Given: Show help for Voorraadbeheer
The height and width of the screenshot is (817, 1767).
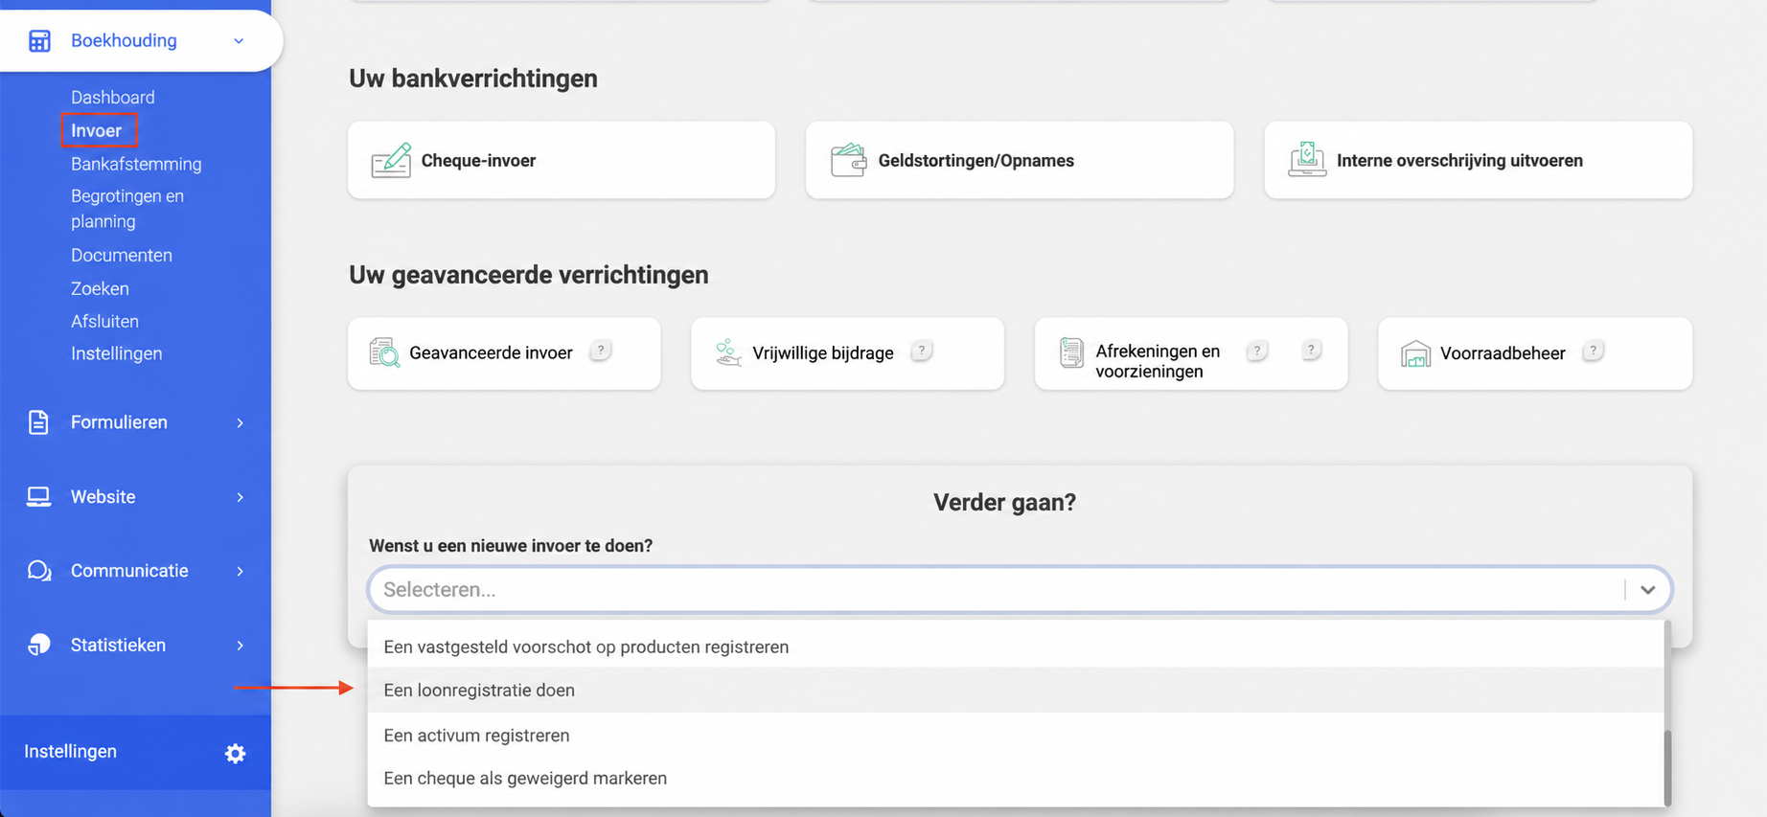Looking at the screenshot, I should tap(1594, 351).
